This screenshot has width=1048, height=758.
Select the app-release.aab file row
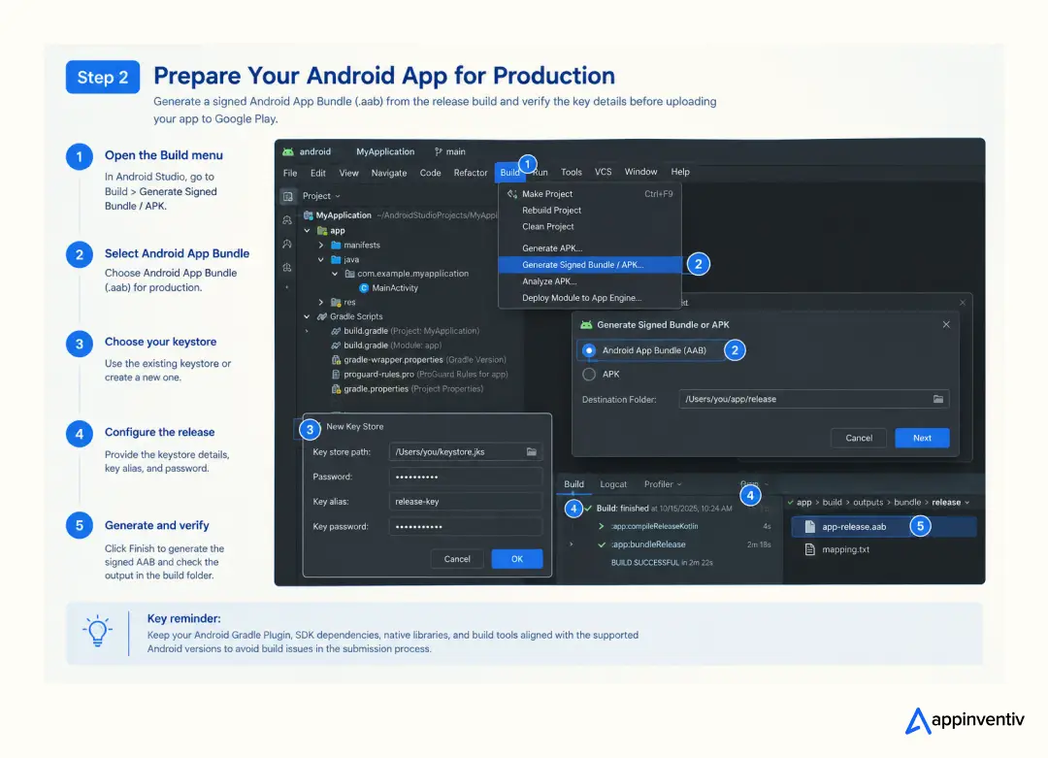[x=884, y=527]
